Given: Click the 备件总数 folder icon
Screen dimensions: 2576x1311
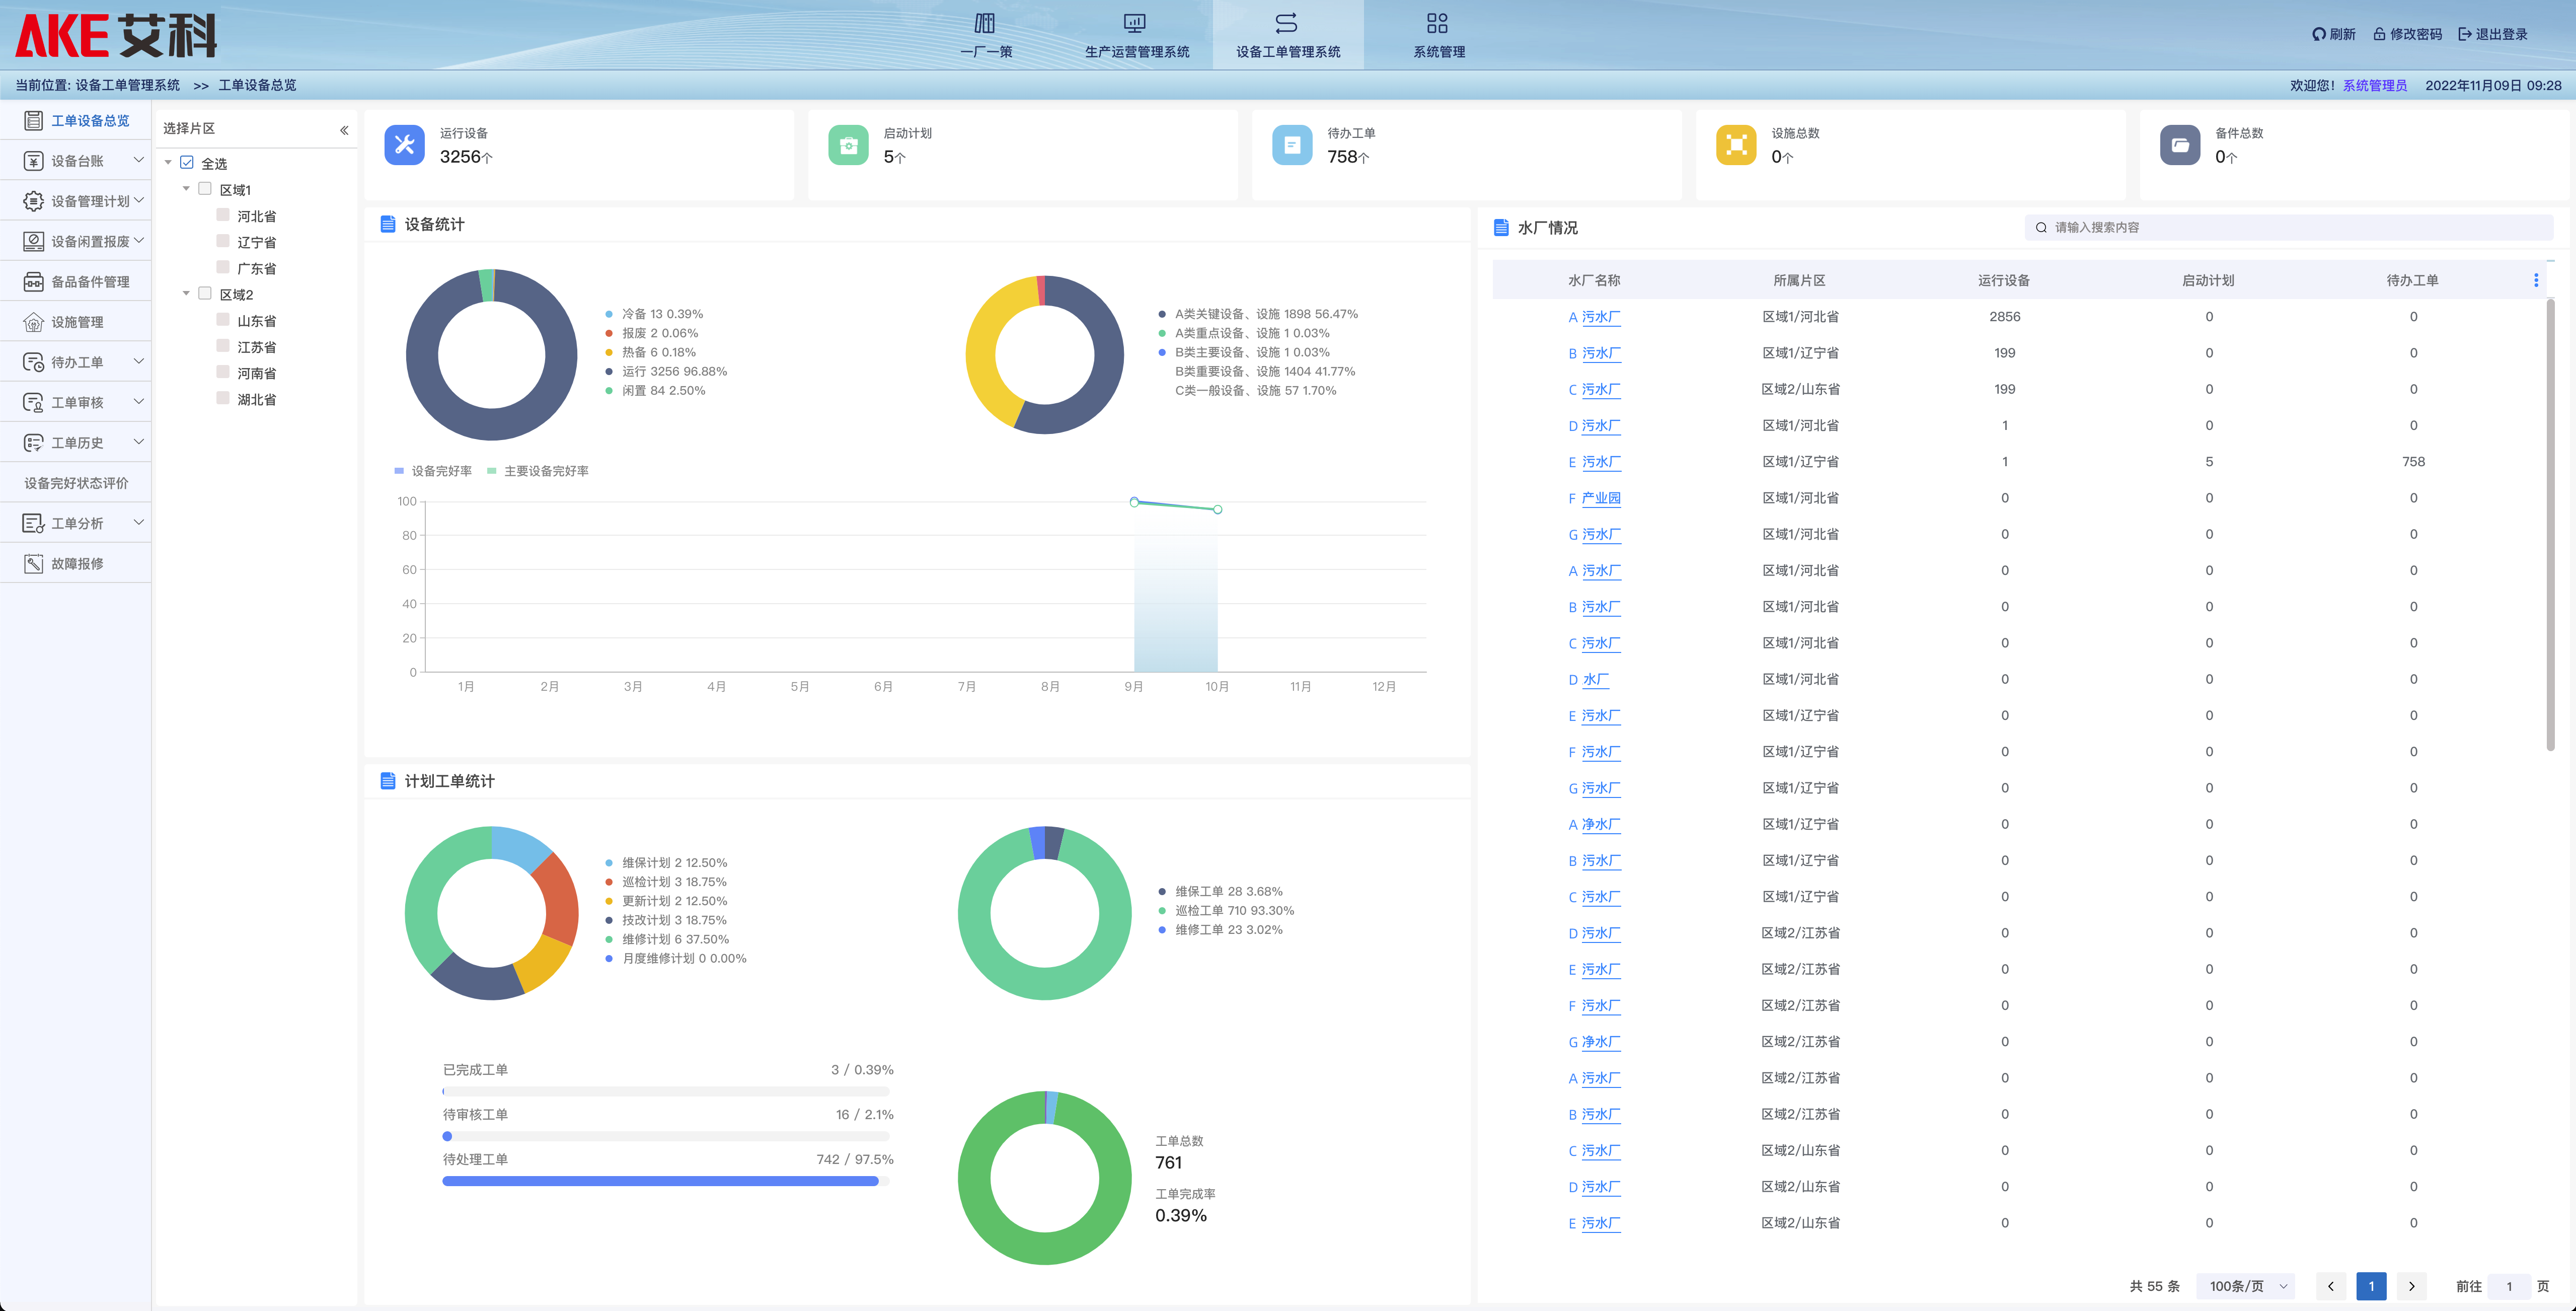Looking at the screenshot, I should point(2180,146).
